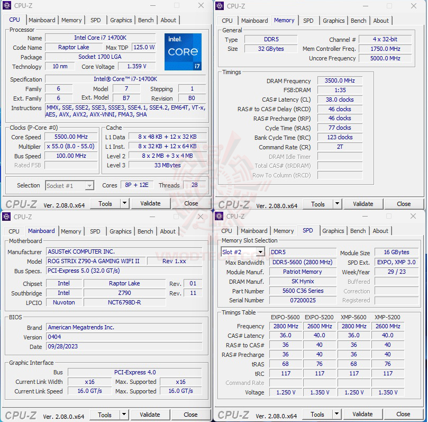This screenshot has height=422, width=428.
Task: Switch to the Bench tab
Action: 145,20
